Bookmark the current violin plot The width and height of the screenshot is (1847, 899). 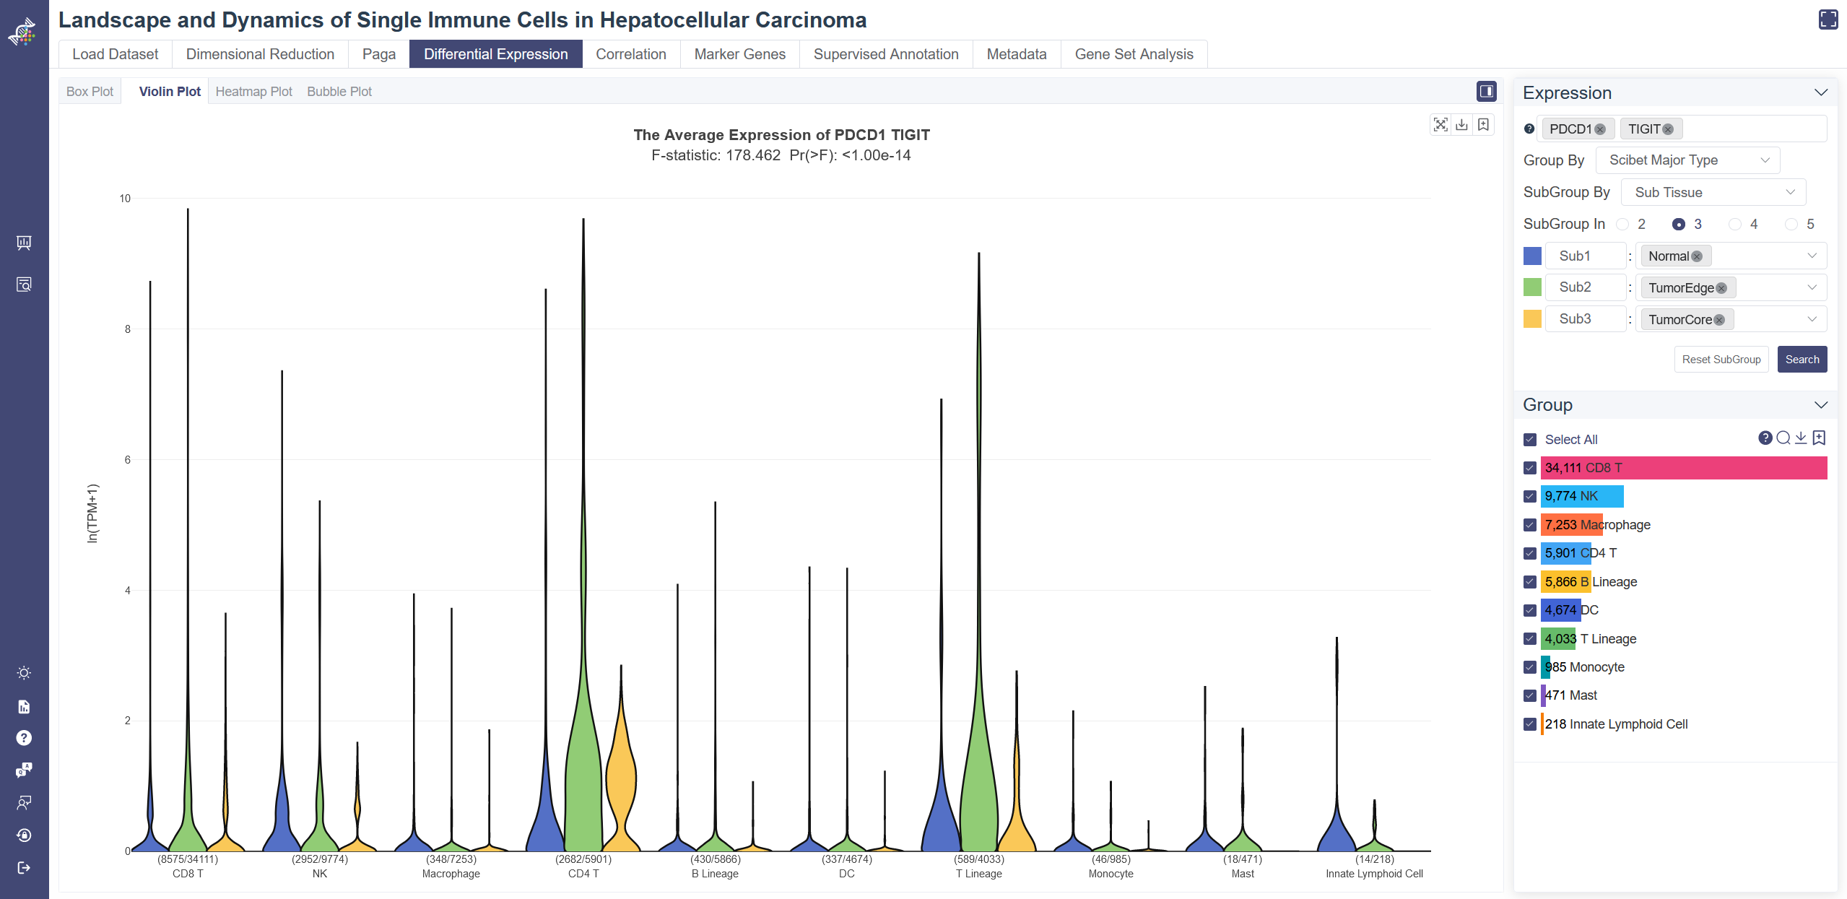[x=1483, y=125]
